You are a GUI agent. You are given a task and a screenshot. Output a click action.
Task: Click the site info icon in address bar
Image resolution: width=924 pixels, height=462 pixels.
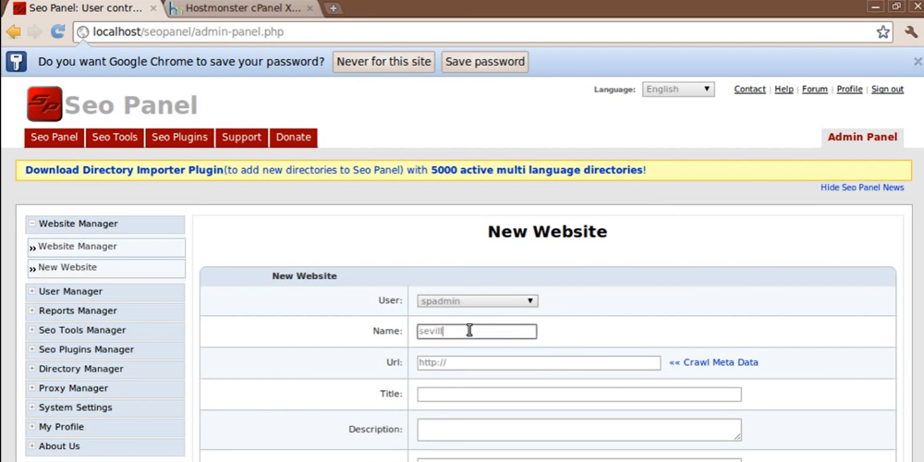(x=83, y=31)
